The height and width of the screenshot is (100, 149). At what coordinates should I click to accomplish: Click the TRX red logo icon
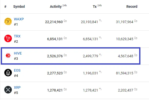8,38
